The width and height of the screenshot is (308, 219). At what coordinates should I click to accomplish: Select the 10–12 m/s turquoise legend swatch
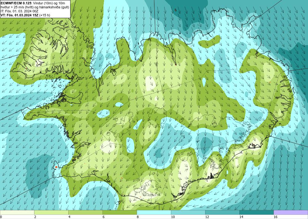pos(188,213)
